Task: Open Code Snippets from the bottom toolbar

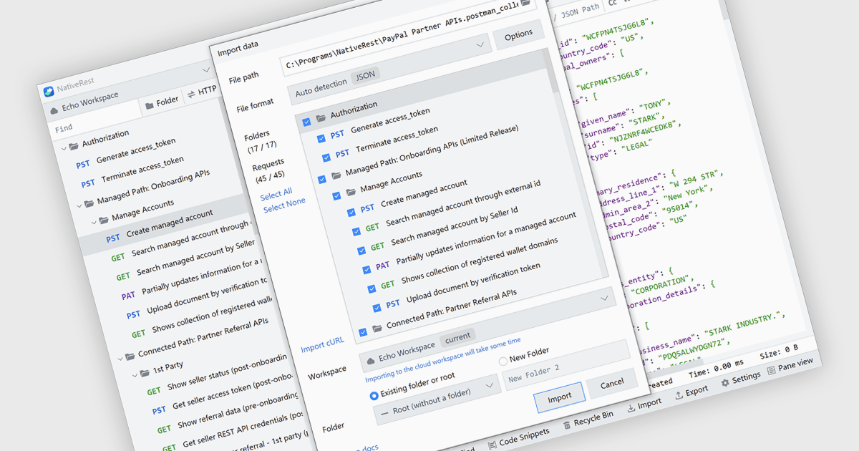Action: (518, 437)
